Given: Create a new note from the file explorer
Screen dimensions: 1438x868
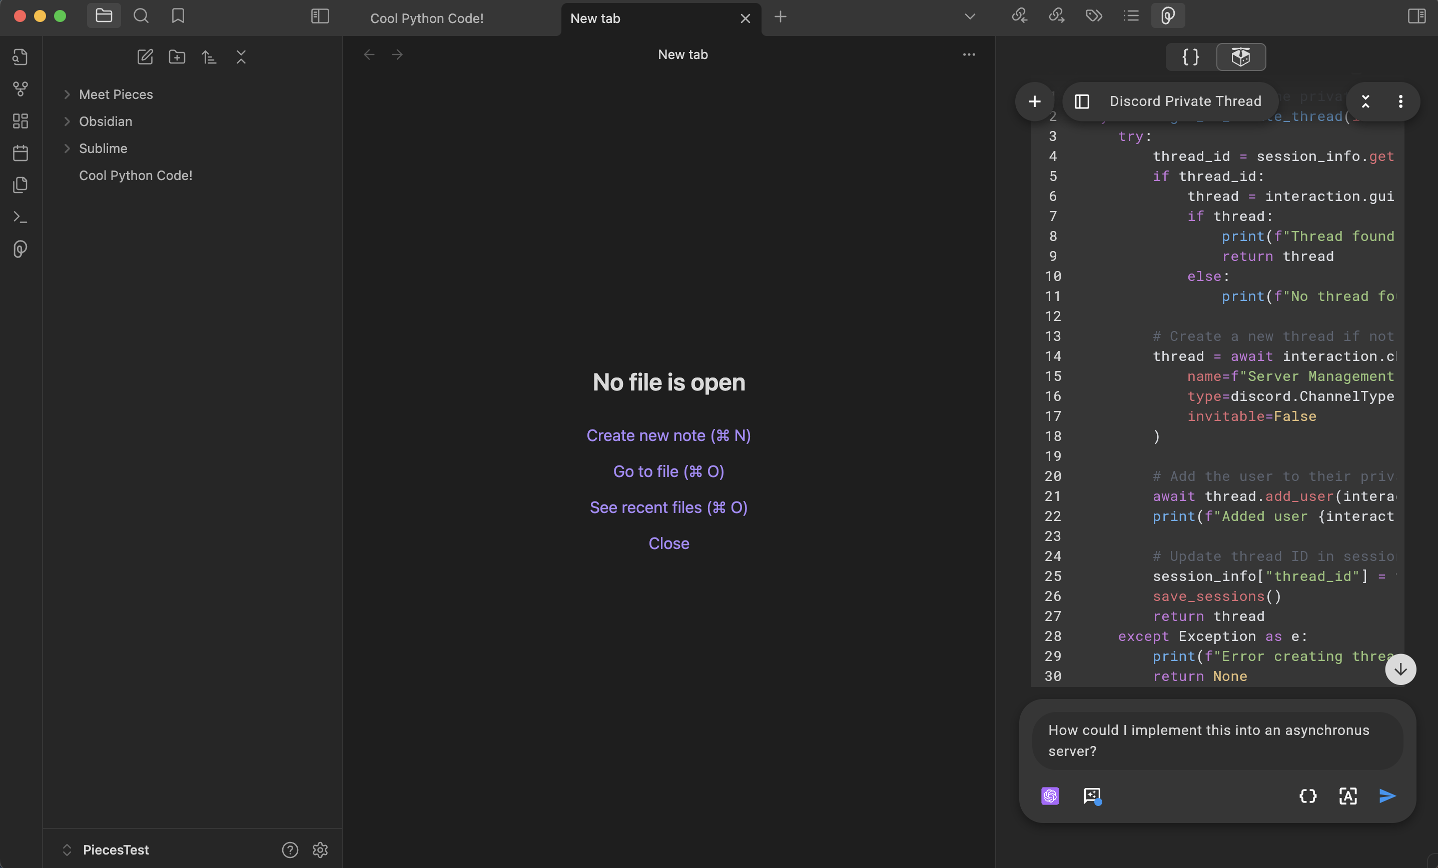Looking at the screenshot, I should 145,56.
